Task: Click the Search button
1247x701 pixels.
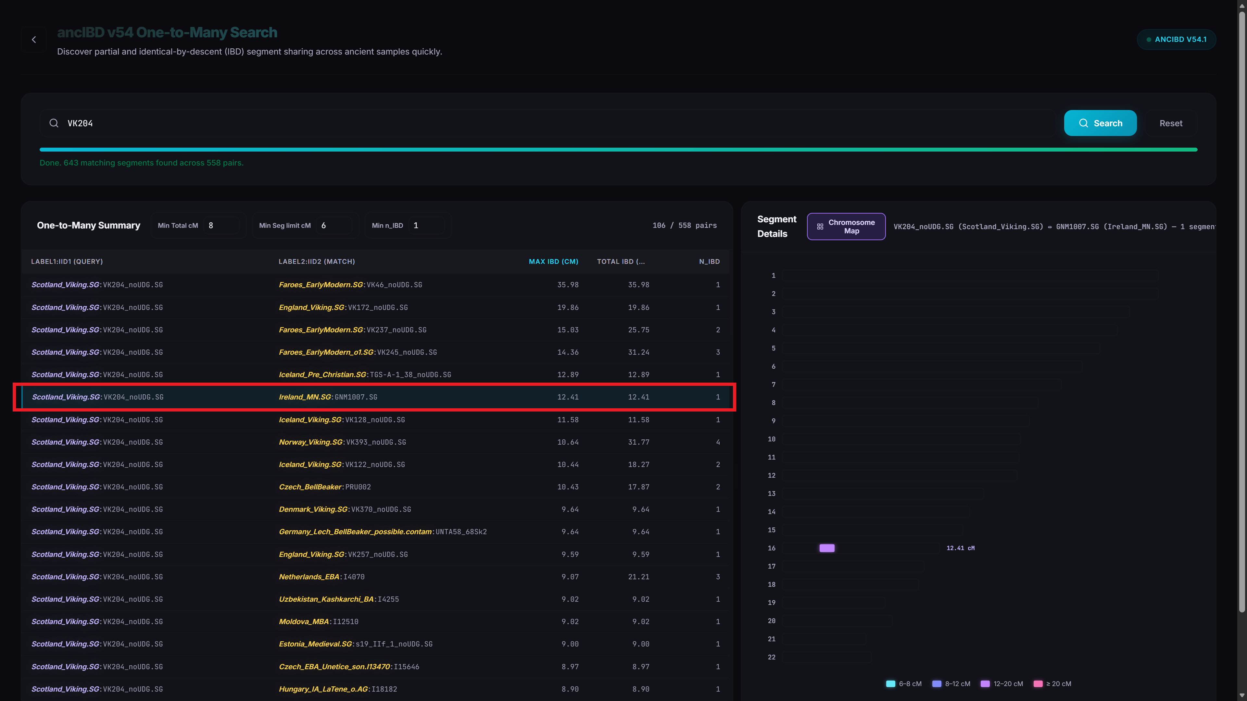Action: click(x=1100, y=123)
